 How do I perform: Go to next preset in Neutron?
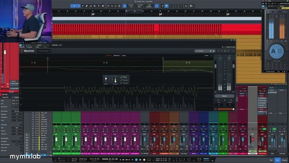pyautogui.click(x=214, y=51)
